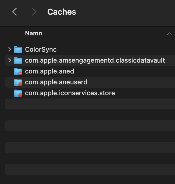
Task: Click the bottom-most empty striped list row
Action: coord(90,169)
